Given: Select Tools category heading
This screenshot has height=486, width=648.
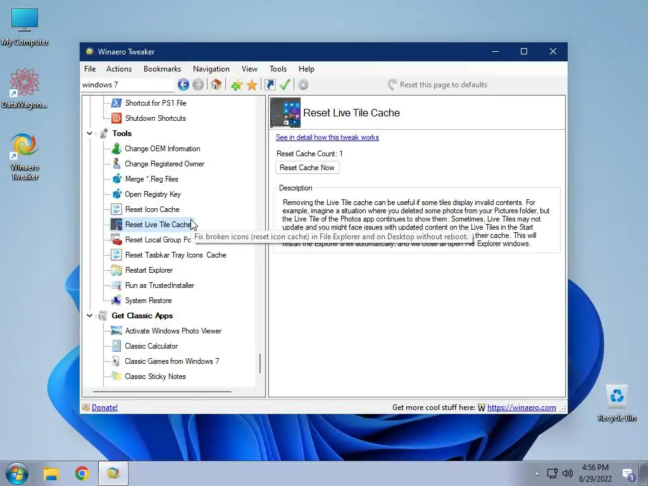Looking at the screenshot, I should (x=121, y=134).
